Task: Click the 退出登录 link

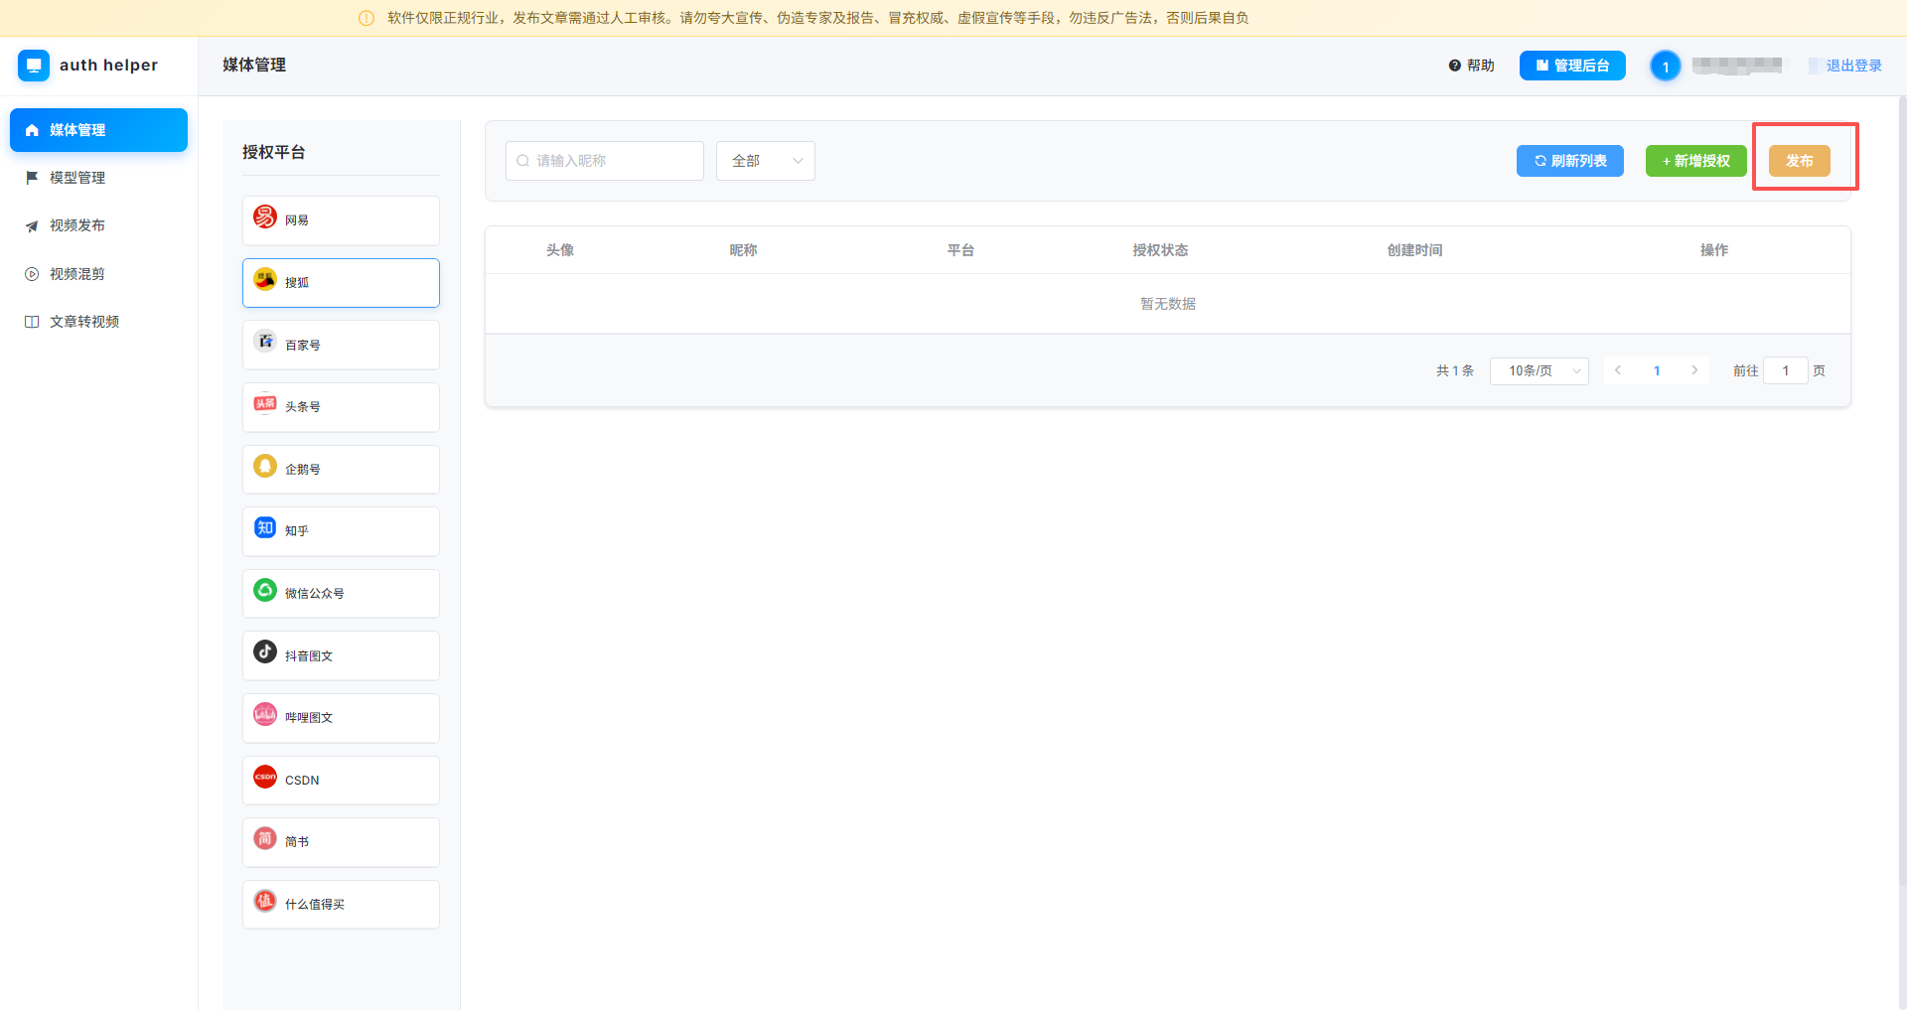Action: (1853, 66)
